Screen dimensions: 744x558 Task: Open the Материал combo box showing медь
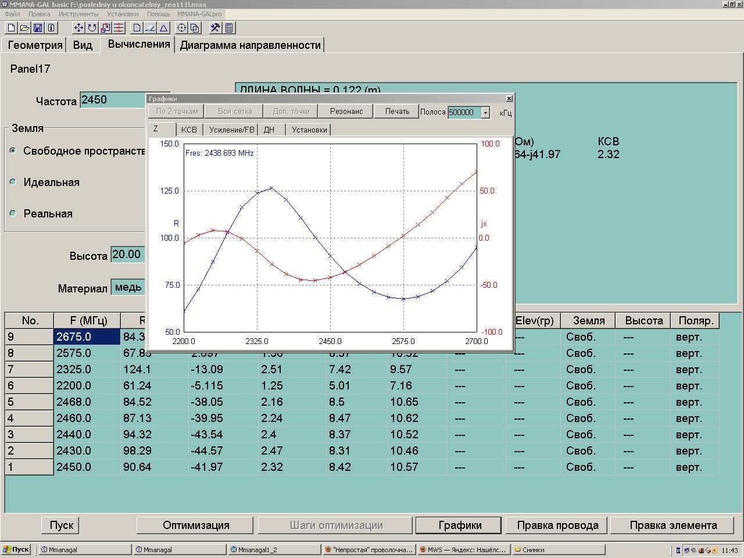pos(128,287)
